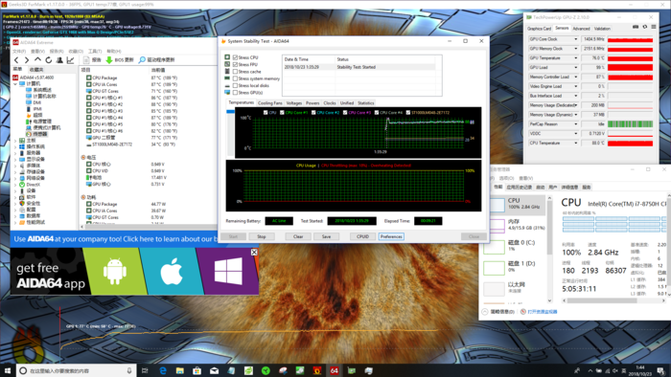
Task: Open the Mail app from taskbar
Action: point(214,370)
